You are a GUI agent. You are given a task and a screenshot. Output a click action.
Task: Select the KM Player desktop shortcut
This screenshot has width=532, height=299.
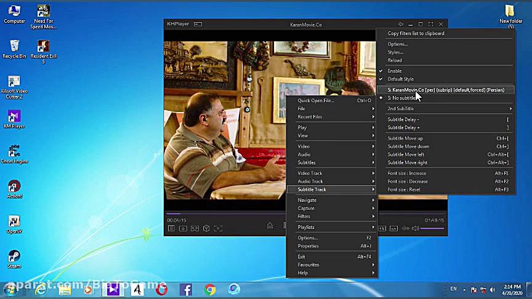point(14,119)
